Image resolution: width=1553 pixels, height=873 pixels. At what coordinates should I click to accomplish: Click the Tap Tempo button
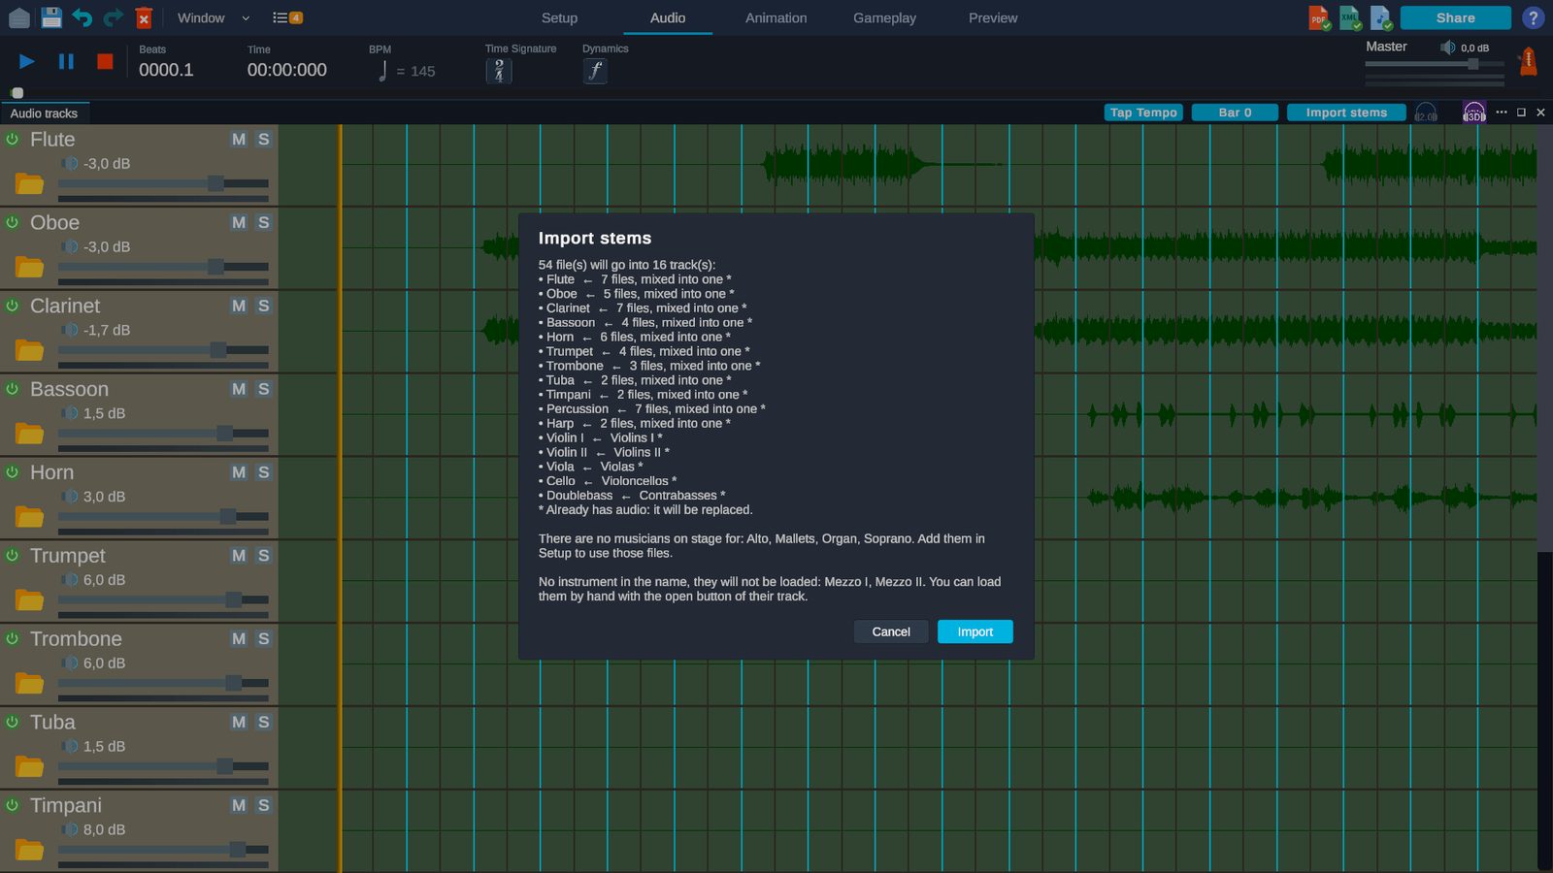(1143, 113)
